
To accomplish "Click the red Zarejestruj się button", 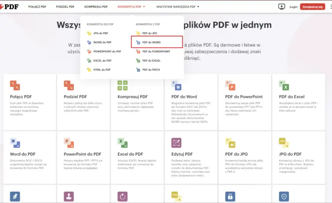I will [312, 7].
